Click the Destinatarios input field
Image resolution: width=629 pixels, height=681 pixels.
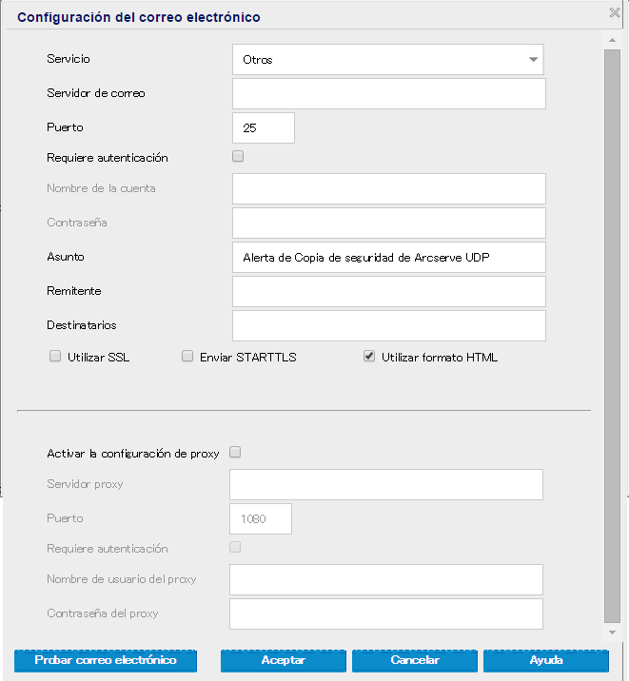tap(388, 325)
